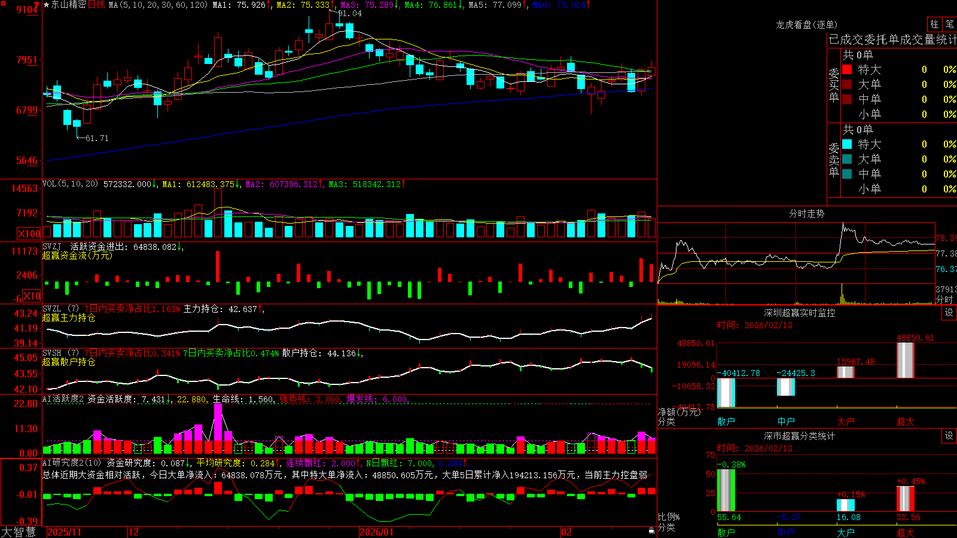
Task: Click the 7951 price axis label
Action: [26, 60]
